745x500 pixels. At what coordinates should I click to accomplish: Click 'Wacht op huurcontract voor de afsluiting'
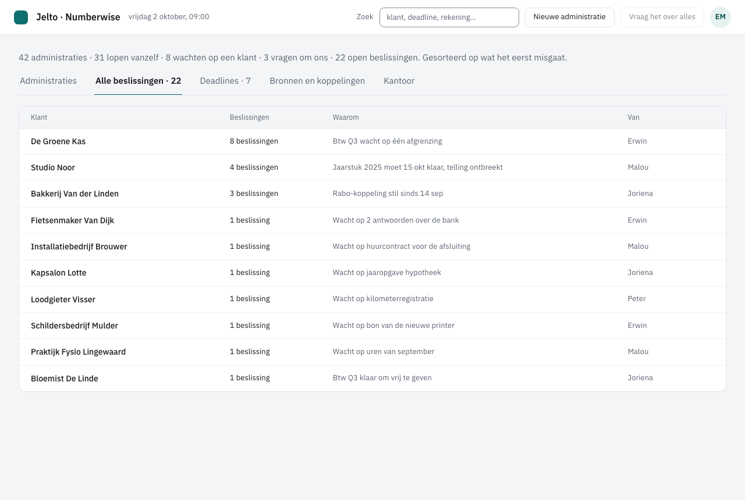402,247
